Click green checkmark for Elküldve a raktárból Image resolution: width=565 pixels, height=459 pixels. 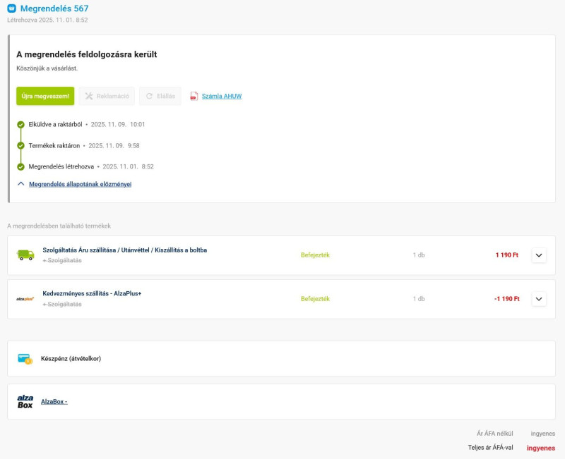pyautogui.click(x=20, y=124)
